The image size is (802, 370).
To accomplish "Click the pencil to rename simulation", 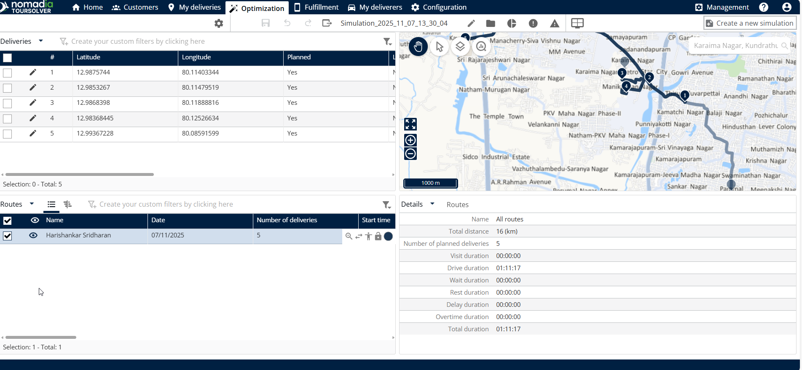I will point(471,24).
